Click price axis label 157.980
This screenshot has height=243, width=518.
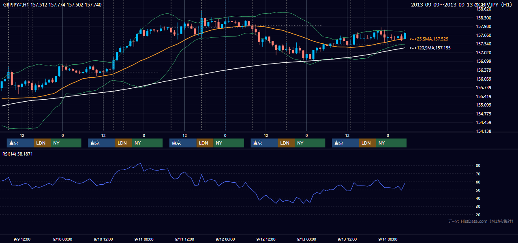coord(484,27)
